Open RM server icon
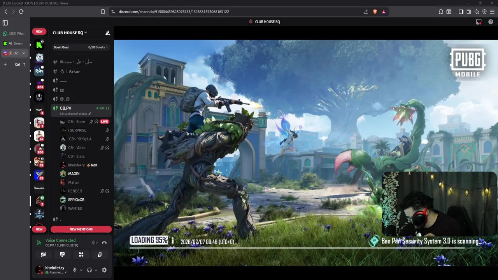498x280 pixels. tap(39, 71)
